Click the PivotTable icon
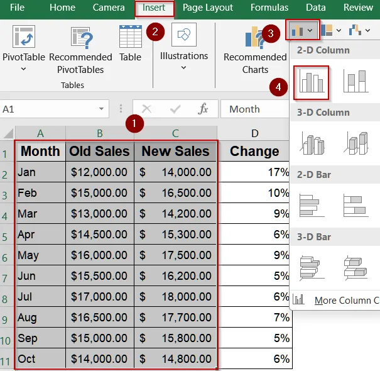 (24, 36)
